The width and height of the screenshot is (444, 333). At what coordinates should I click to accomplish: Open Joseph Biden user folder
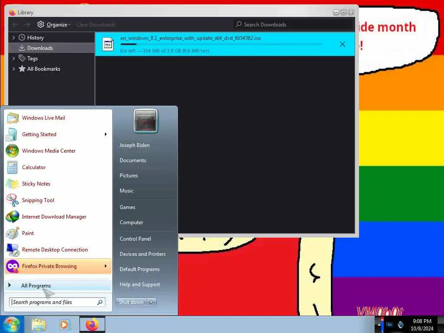[134, 145]
